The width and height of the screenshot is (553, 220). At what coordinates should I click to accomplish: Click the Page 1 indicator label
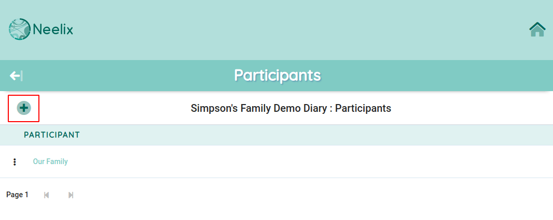(x=17, y=195)
